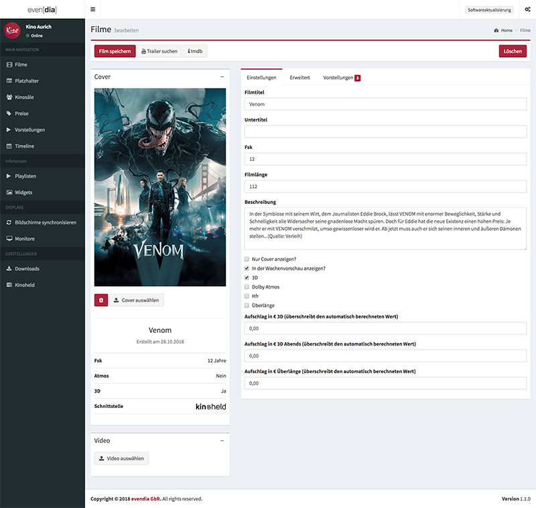Click the Kino Aurich avatar logo
536x508 pixels.
(x=12, y=30)
